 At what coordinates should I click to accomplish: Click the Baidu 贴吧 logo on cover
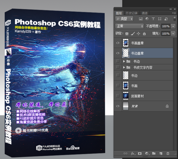click(x=73, y=148)
